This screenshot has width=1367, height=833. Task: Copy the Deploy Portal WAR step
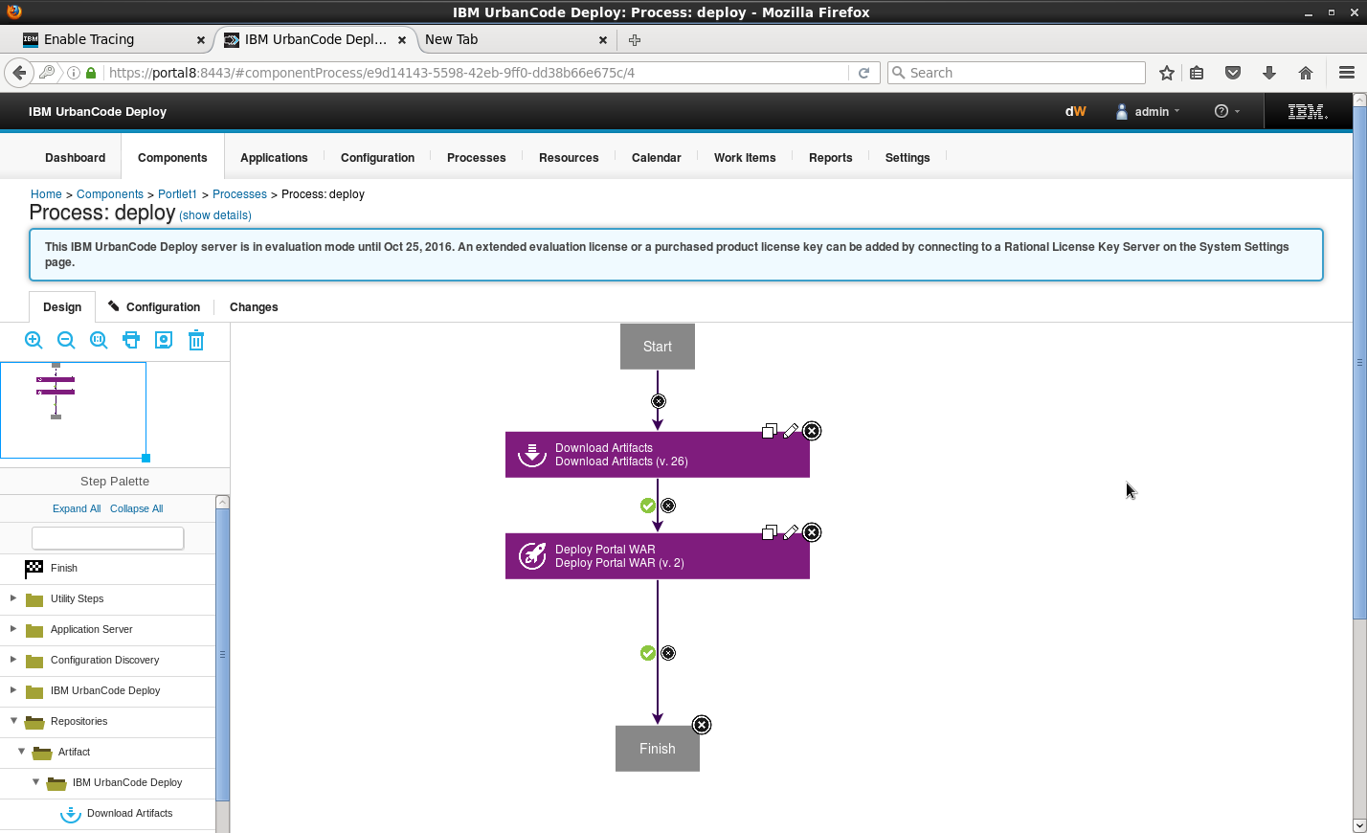click(x=769, y=532)
